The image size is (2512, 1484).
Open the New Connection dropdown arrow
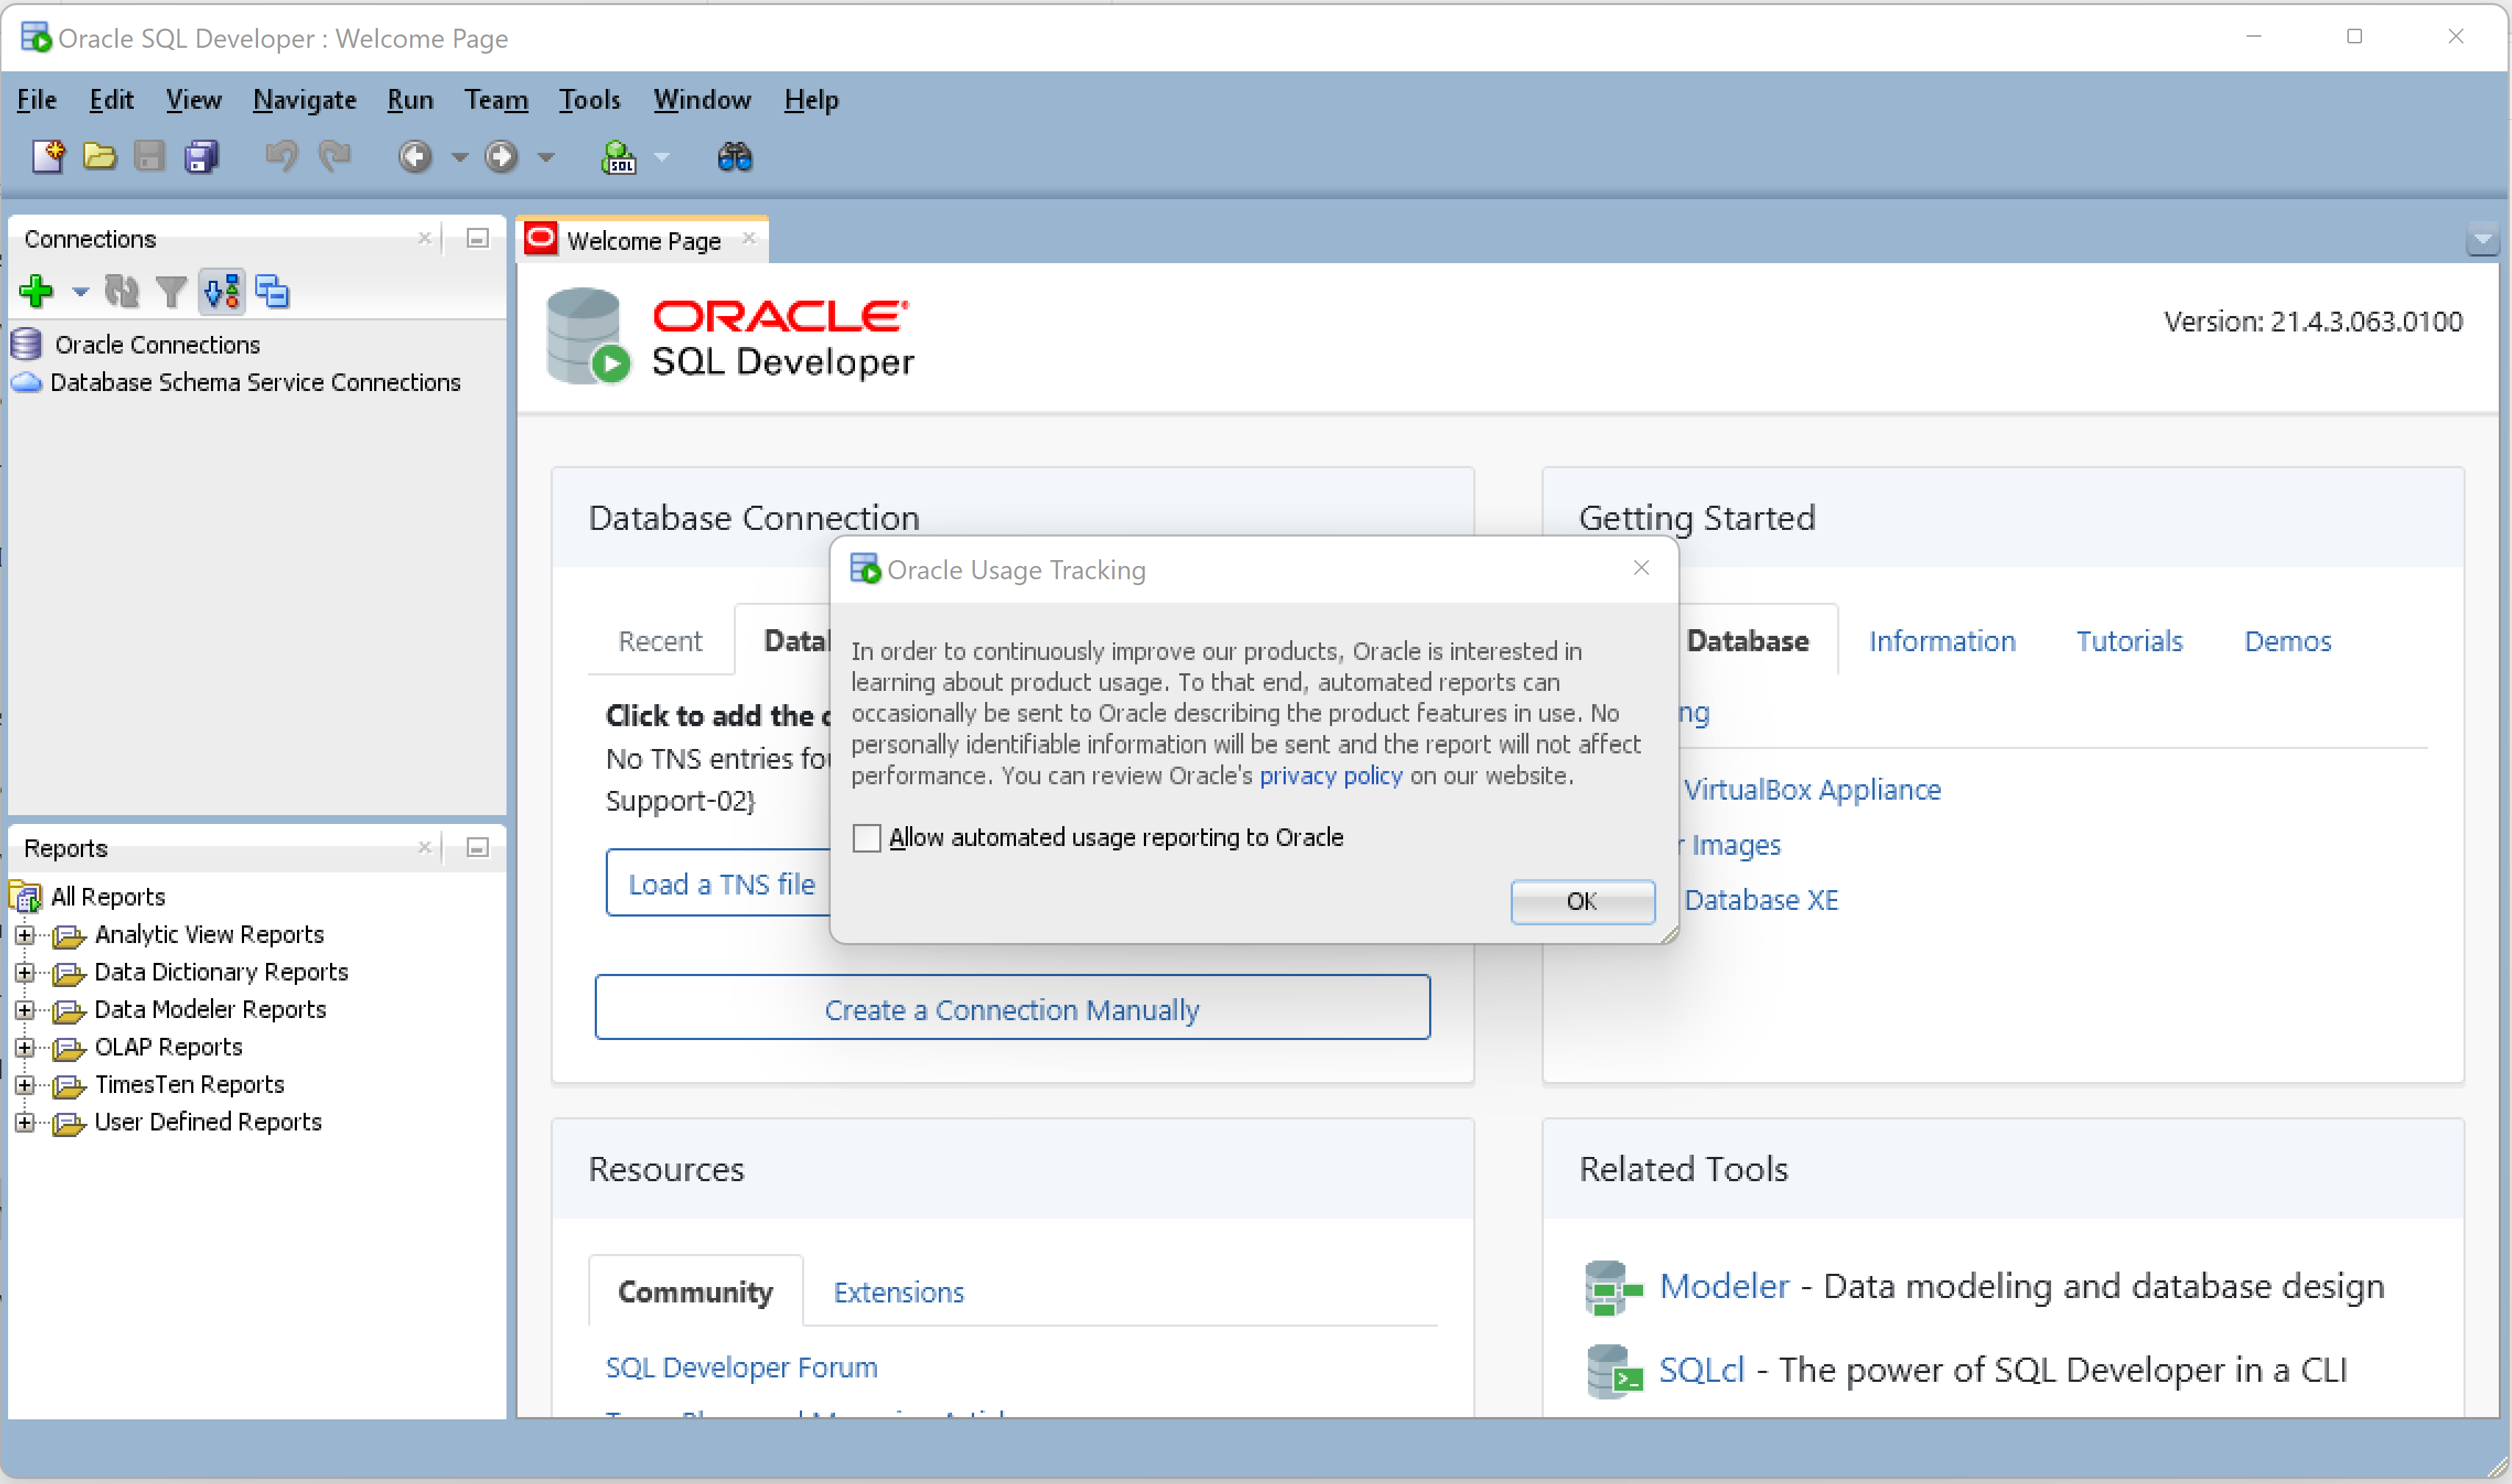(x=80, y=292)
